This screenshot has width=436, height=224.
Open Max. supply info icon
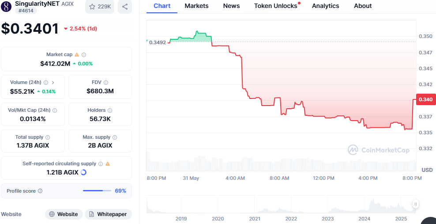115,137
